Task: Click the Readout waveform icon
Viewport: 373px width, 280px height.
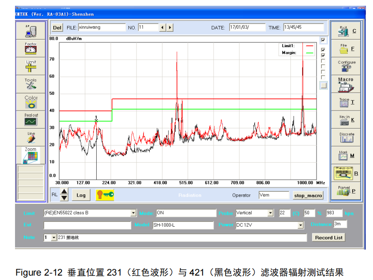Action: 30,119
